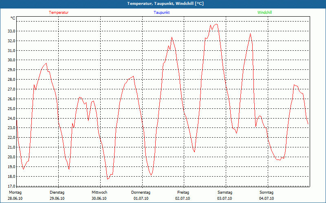Click the date 29.06.10
Viewport: 326px width, 203px height.
pos(57,199)
